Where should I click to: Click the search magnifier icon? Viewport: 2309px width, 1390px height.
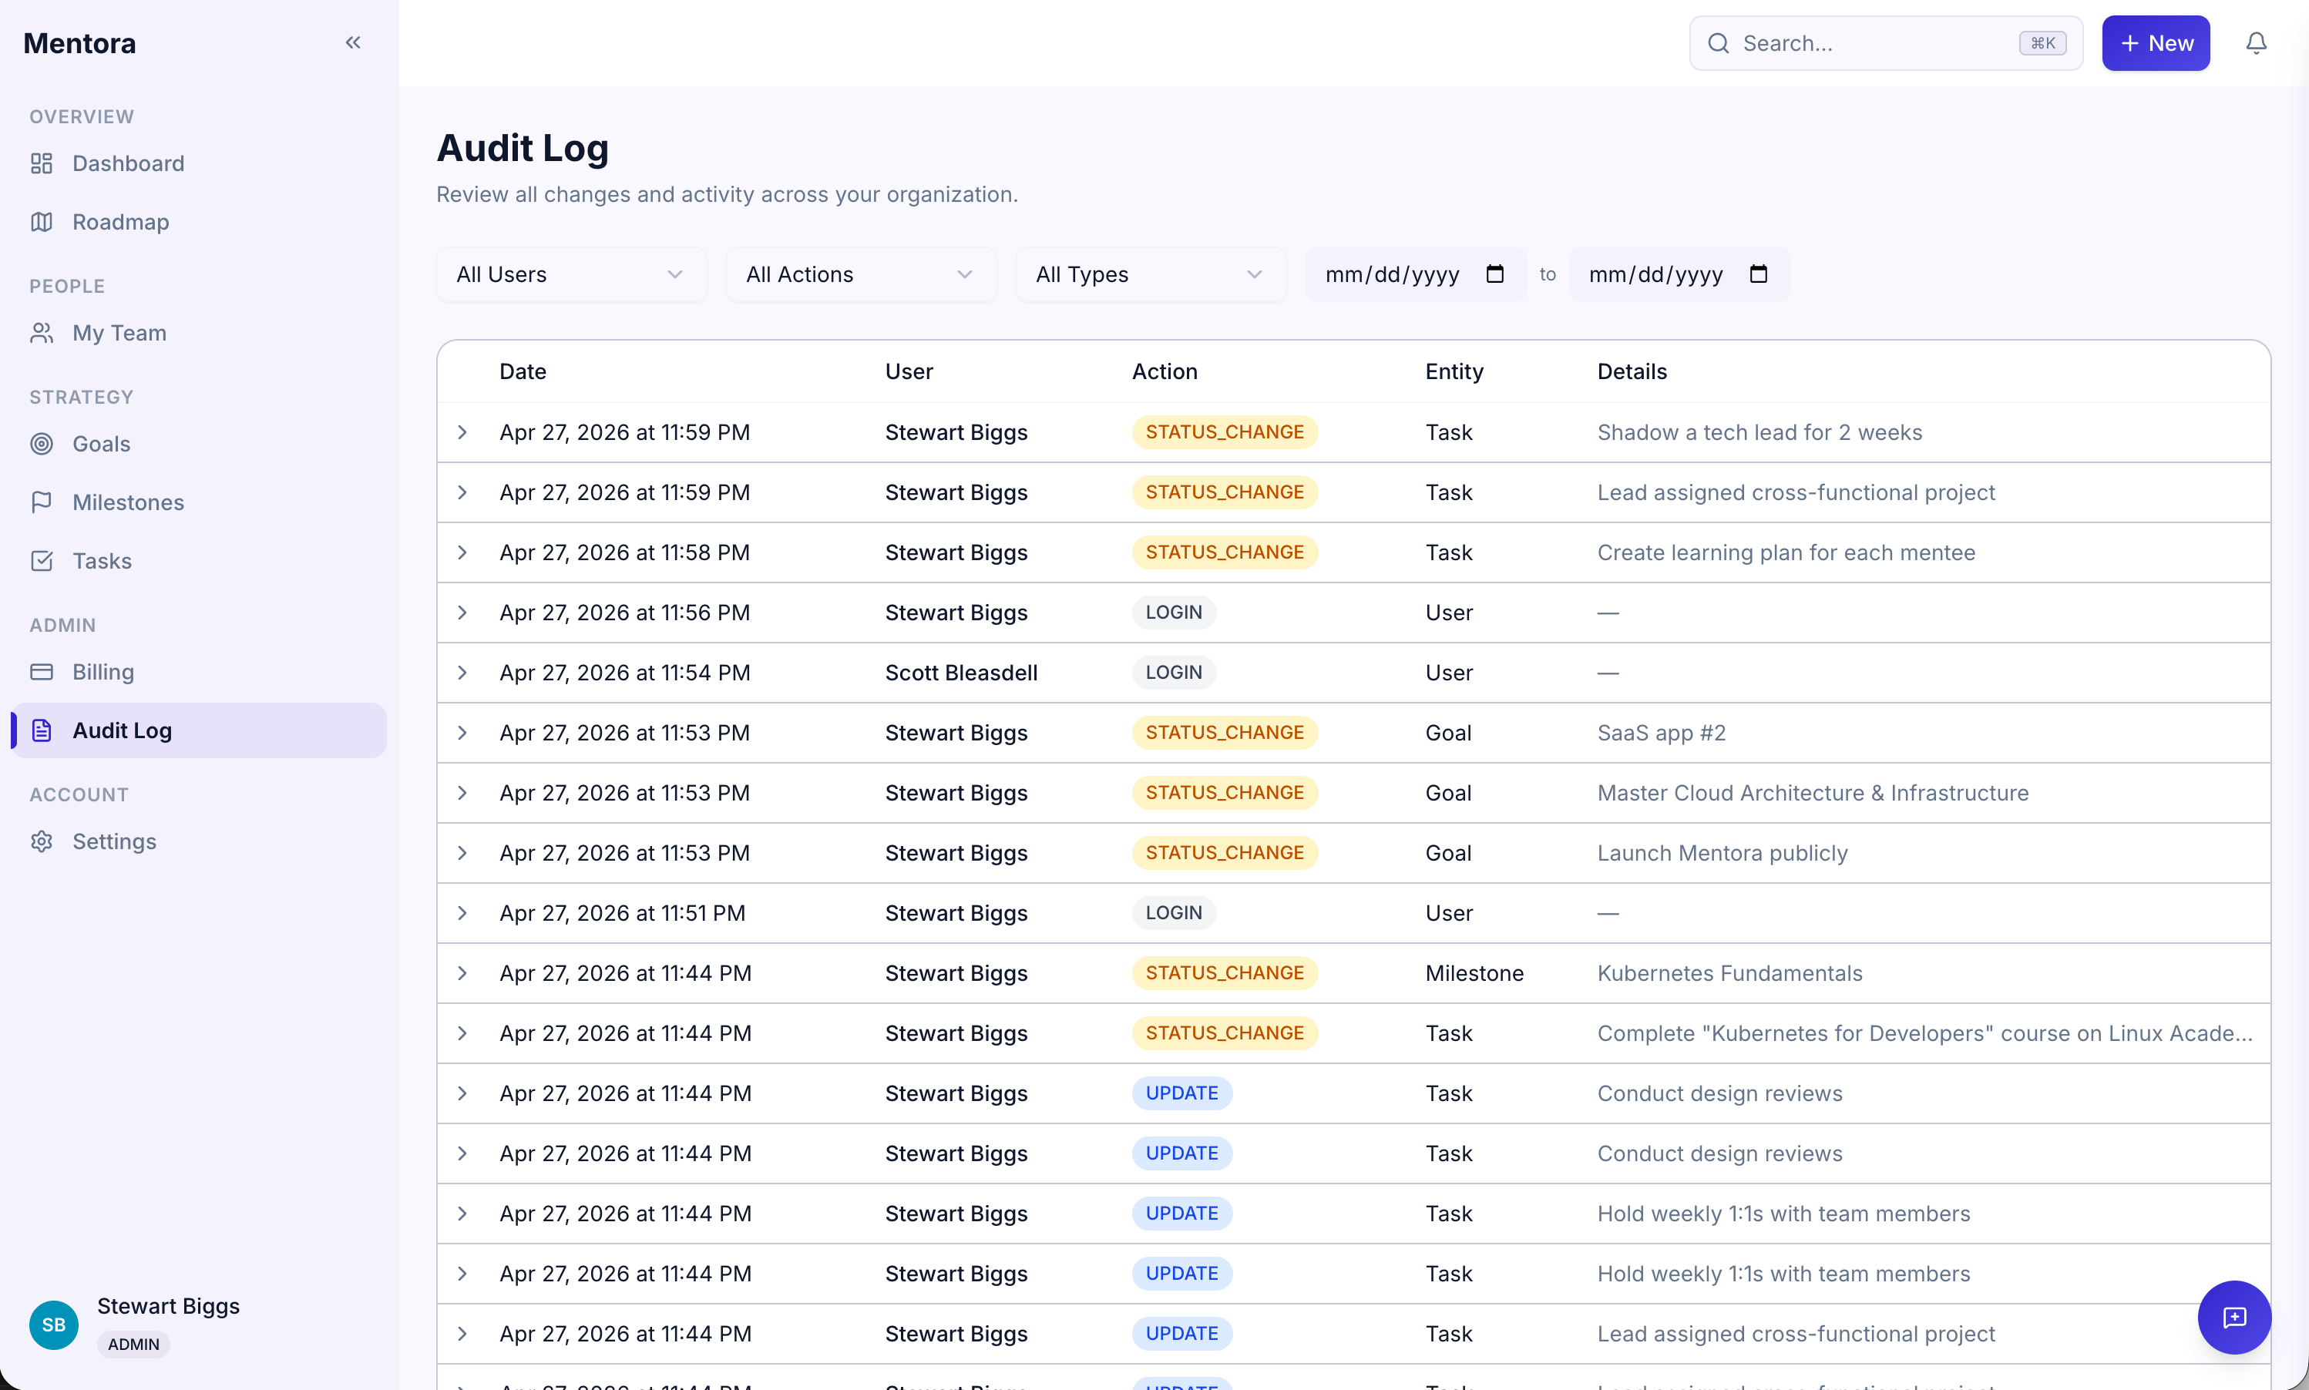point(1718,43)
